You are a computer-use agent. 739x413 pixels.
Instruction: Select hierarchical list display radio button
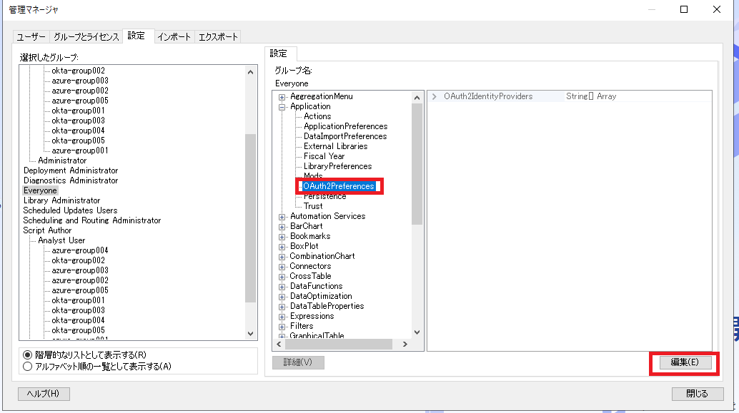(28, 355)
